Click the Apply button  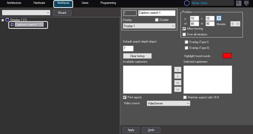click(x=131, y=130)
